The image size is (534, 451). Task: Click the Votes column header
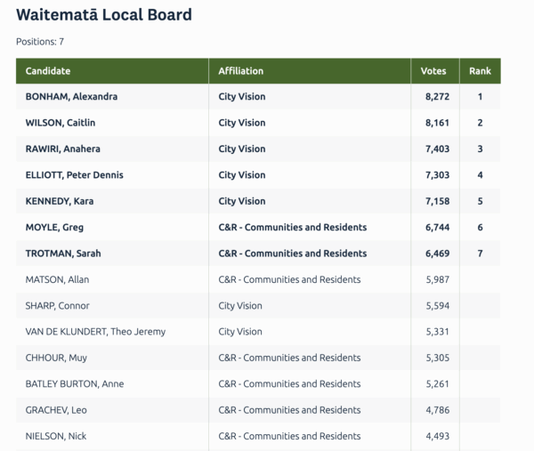pos(433,71)
